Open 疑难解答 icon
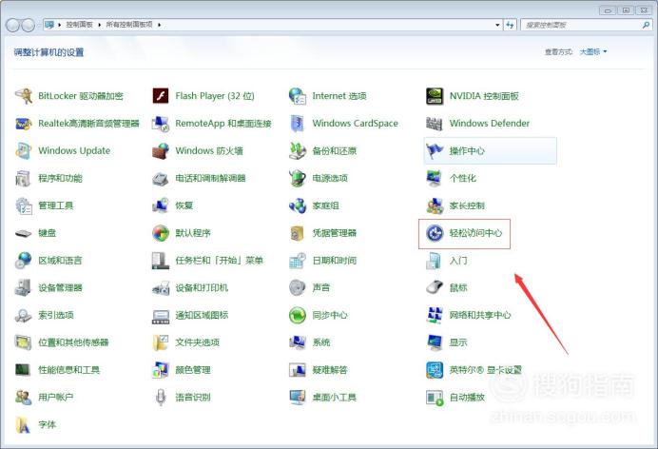658x449 pixels. [298, 370]
